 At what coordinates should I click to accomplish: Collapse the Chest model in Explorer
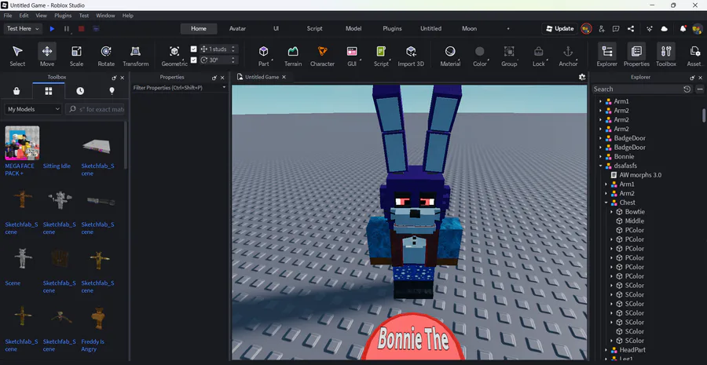click(606, 203)
